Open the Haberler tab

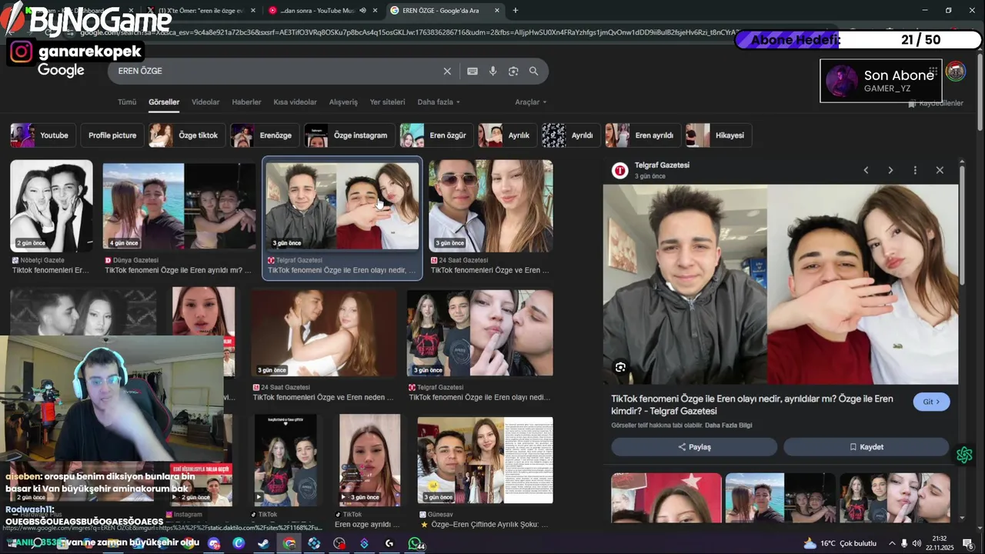246,102
